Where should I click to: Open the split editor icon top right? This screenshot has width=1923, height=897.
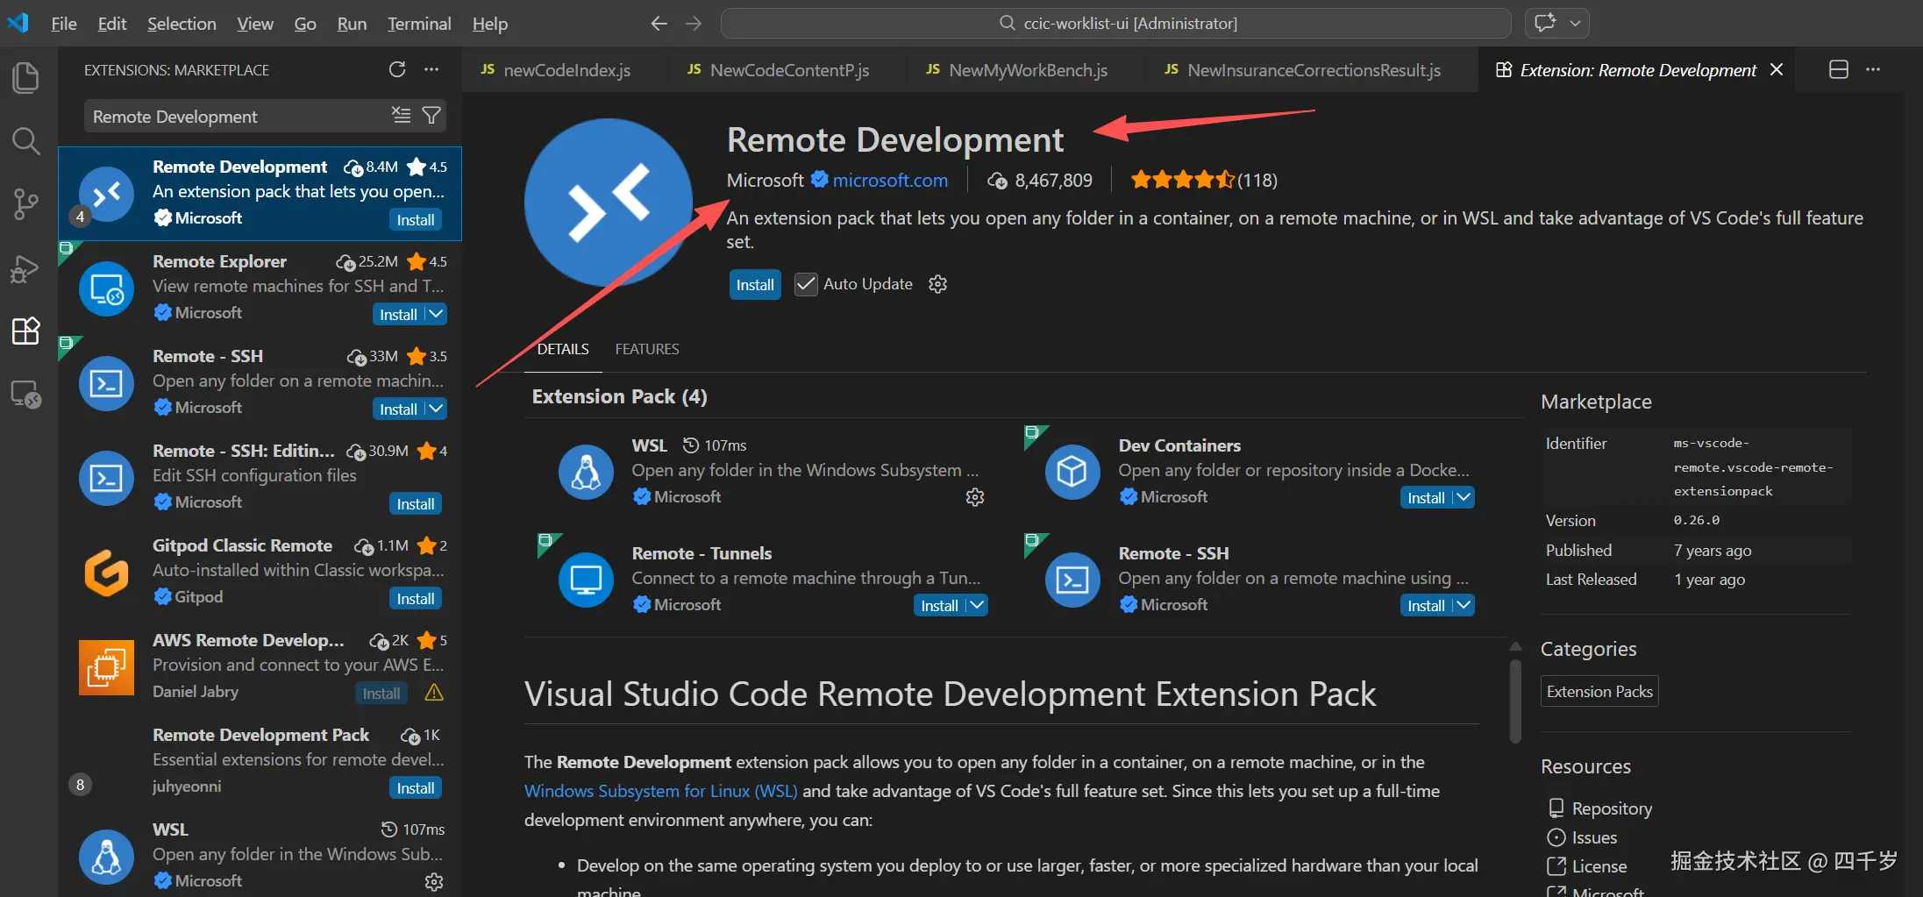[1837, 69]
